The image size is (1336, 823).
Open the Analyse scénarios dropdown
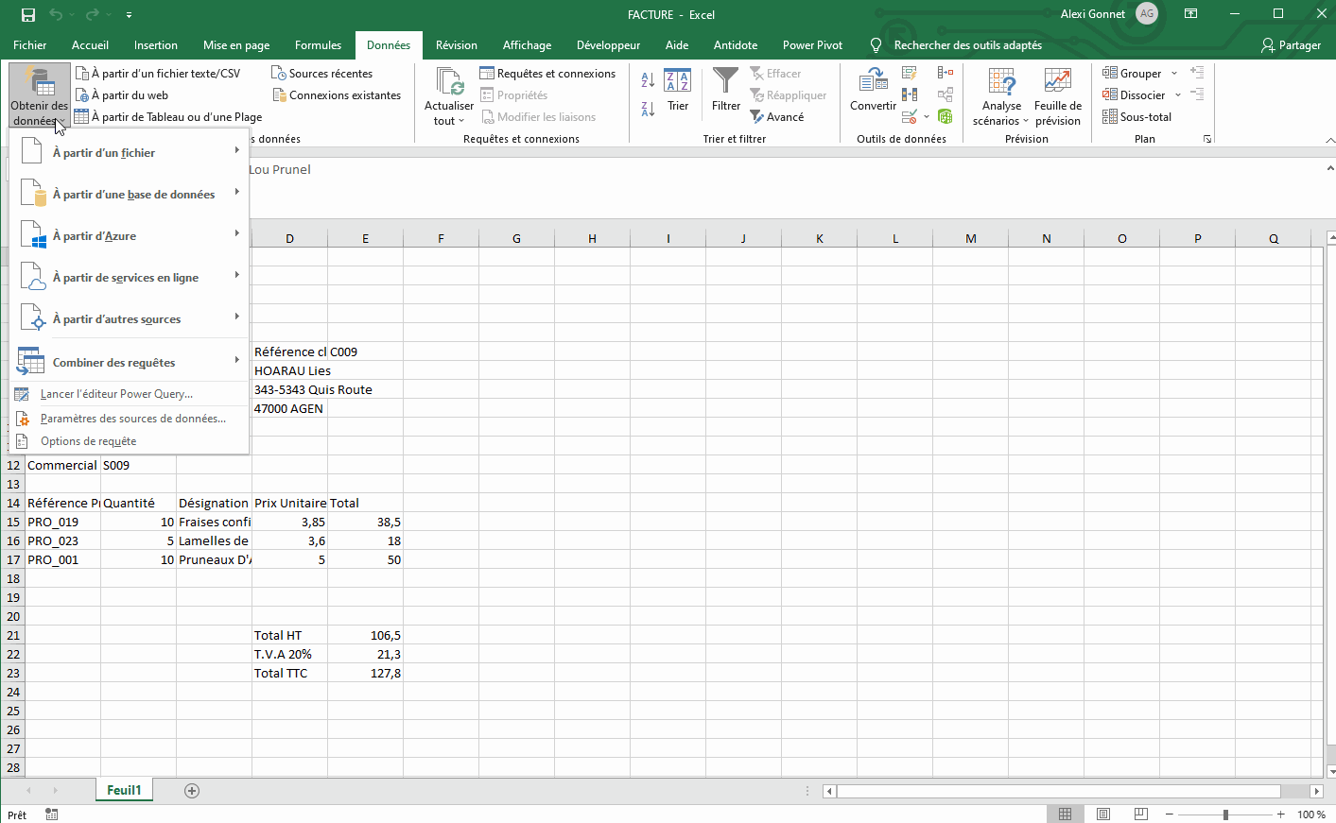pyautogui.click(x=1001, y=96)
